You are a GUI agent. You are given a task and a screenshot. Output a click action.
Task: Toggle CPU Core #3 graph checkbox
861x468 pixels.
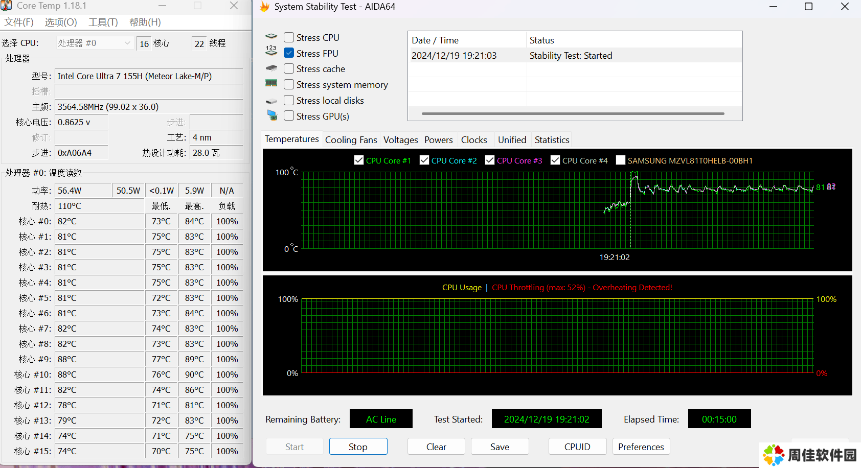(490, 160)
